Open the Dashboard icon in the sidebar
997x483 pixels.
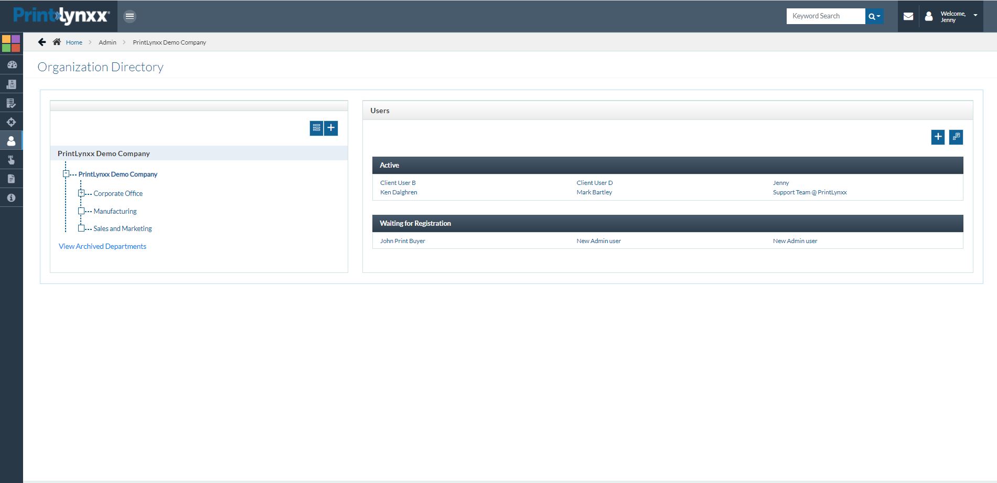[12, 64]
